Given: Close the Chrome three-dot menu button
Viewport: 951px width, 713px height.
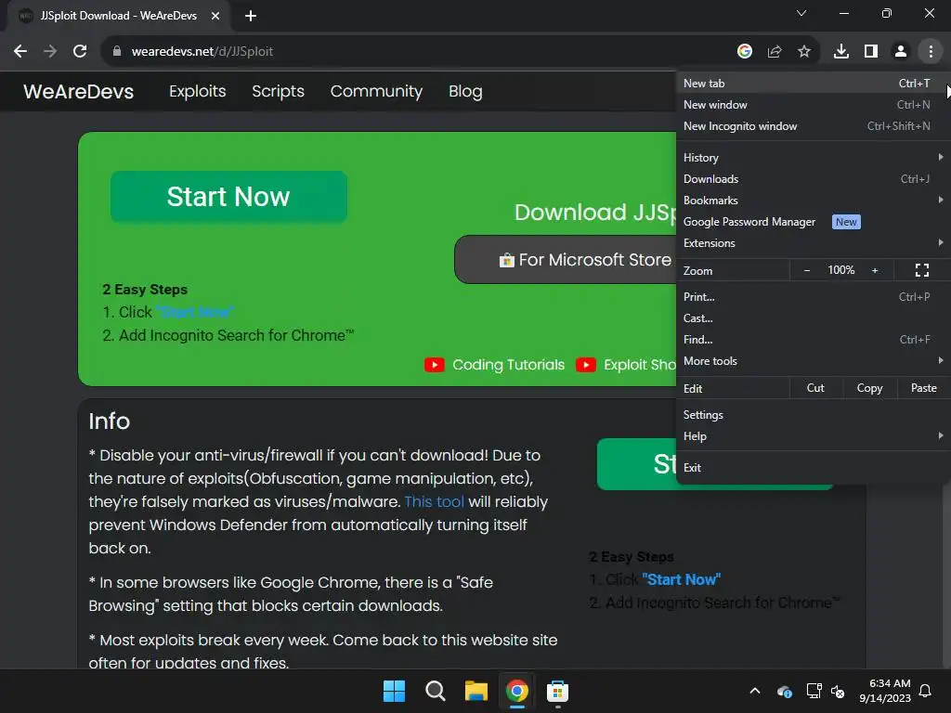Looking at the screenshot, I should point(931,52).
